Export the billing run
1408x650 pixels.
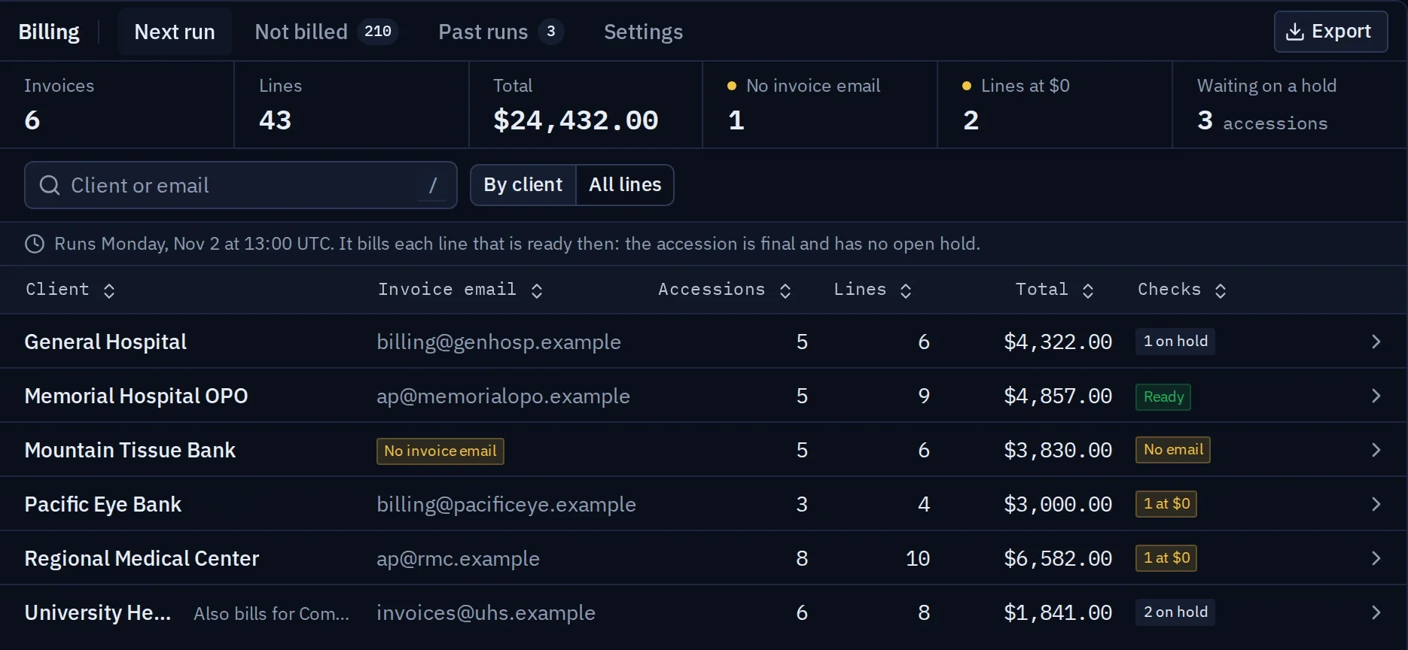coord(1330,32)
